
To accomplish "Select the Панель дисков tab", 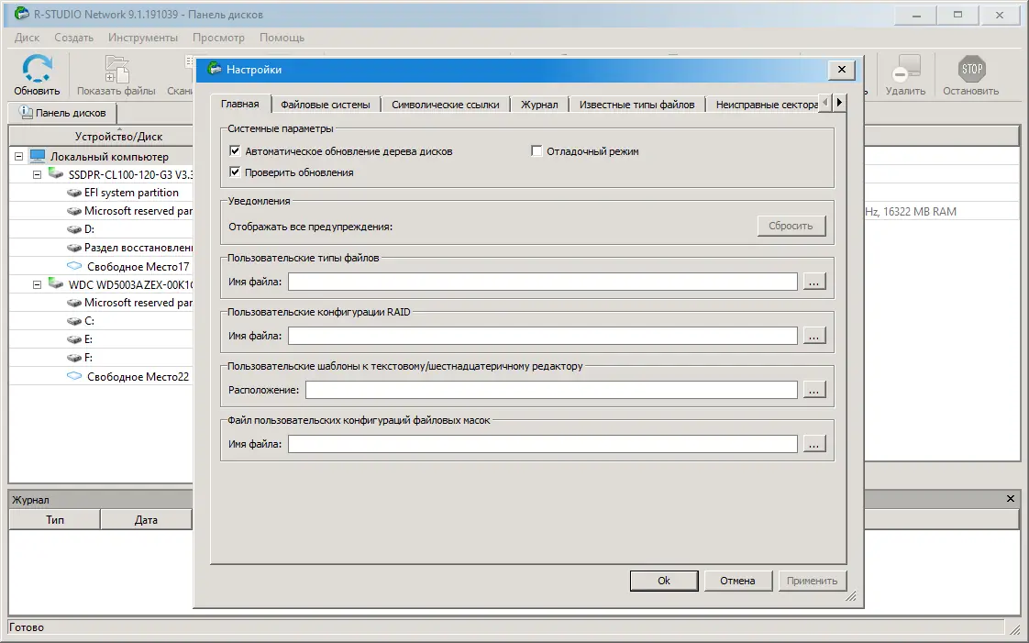I will (x=63, y=112).
